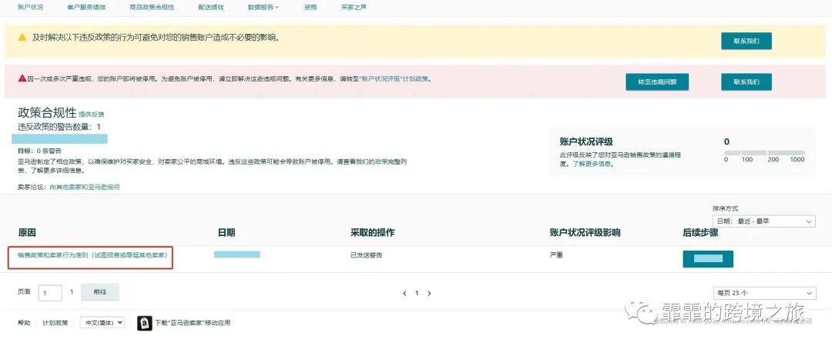
Task: Click the 已发送警告 cell text
Action: (366, 255)
